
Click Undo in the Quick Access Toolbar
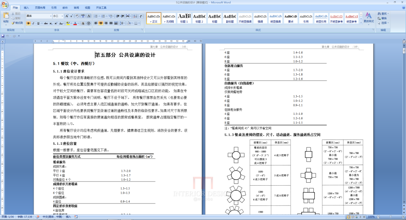coord(8,36)
